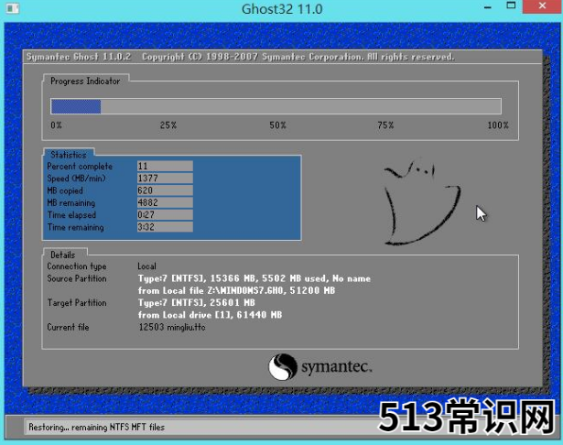Click the 'Target Partition' label
Screen dimensions: 563x445
point(77,303)
